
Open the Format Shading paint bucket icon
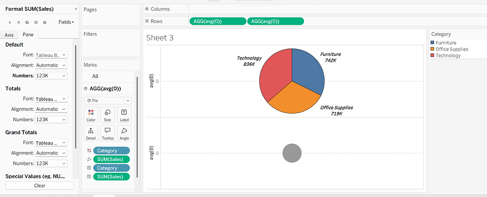pos(27,22)
